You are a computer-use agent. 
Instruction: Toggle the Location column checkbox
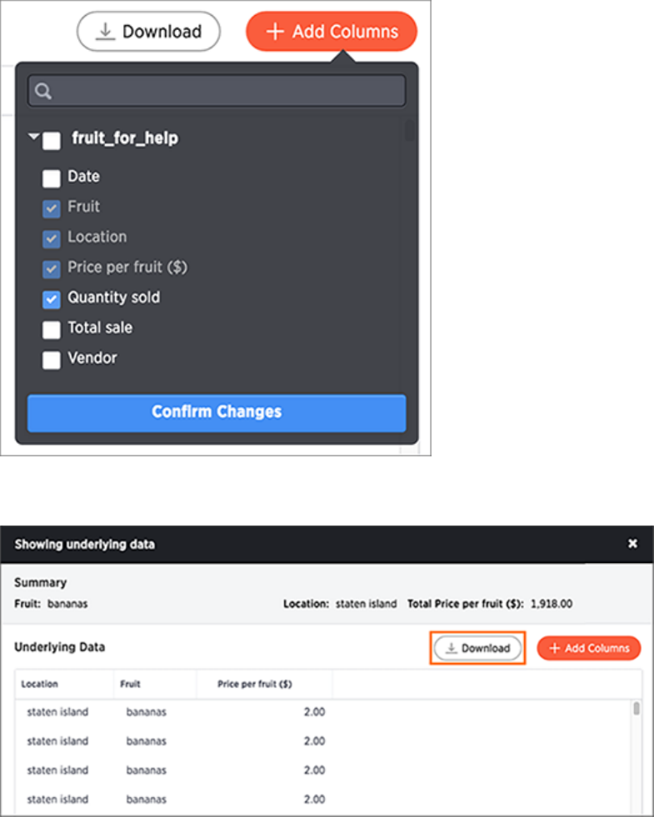51,239
